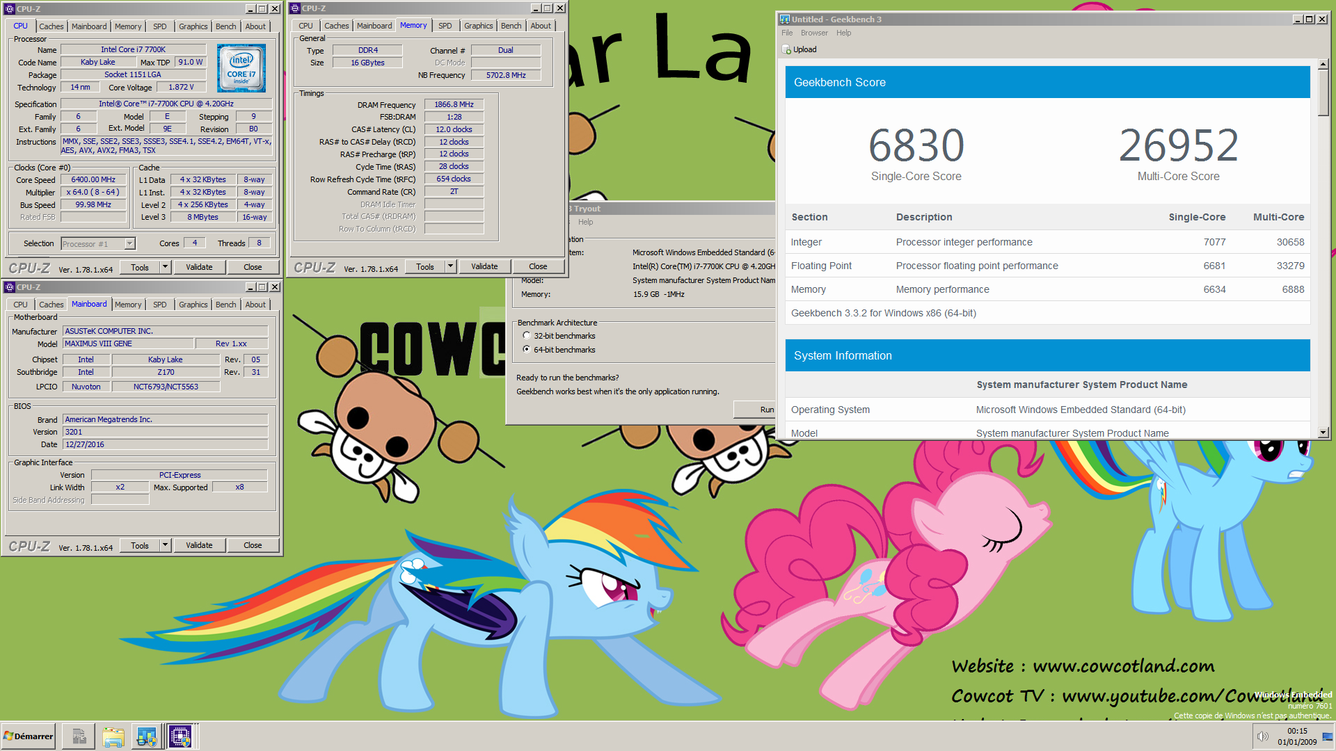The image size is (1336, 751).
Task: Open the Browser menu in Geekbench
Action: click(814, 33)
